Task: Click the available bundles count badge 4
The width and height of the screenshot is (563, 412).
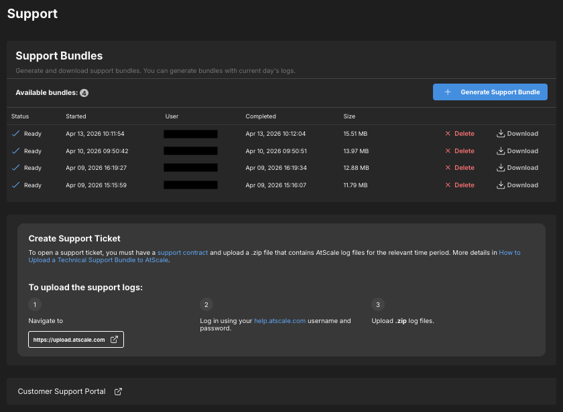Action: pos(84,93)
